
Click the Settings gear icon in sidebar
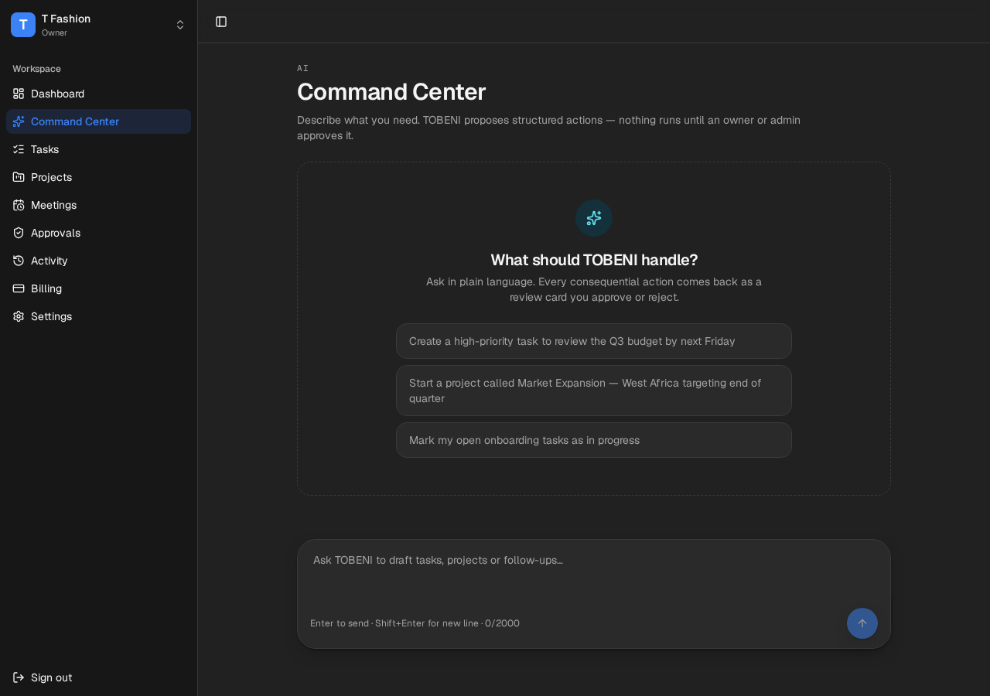(19, 316)
